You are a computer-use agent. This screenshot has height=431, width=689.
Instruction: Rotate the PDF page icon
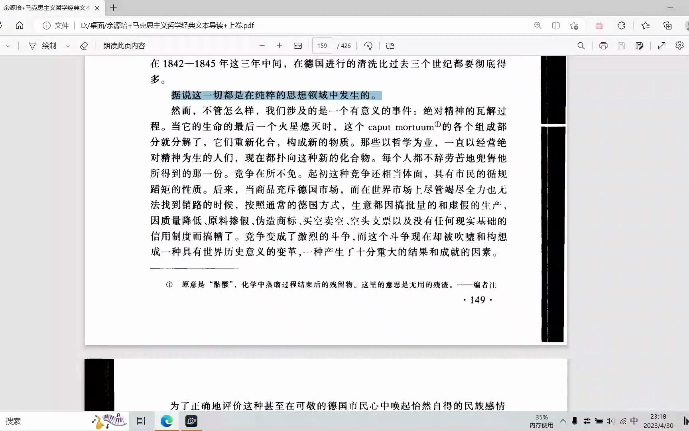[x=368, y=46]
